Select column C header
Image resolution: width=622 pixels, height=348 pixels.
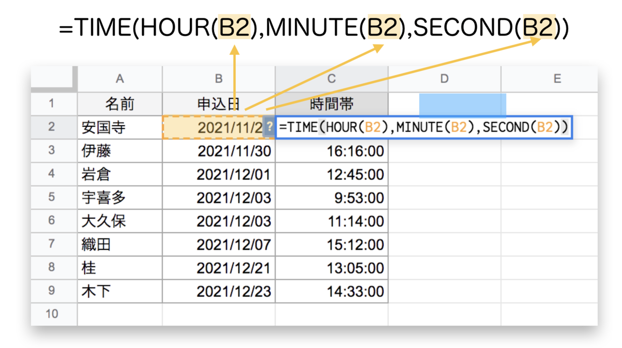click(x=332, y=79)
